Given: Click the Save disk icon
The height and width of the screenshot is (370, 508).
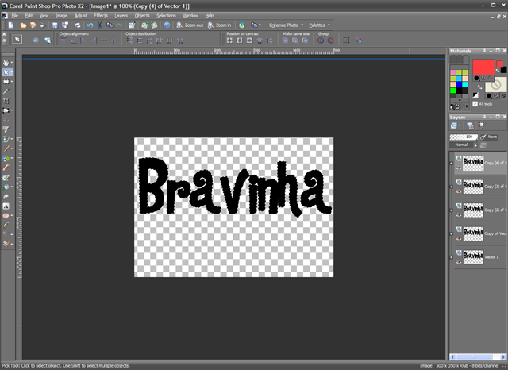Looking at the screenshot, I should tap(55, 25).
